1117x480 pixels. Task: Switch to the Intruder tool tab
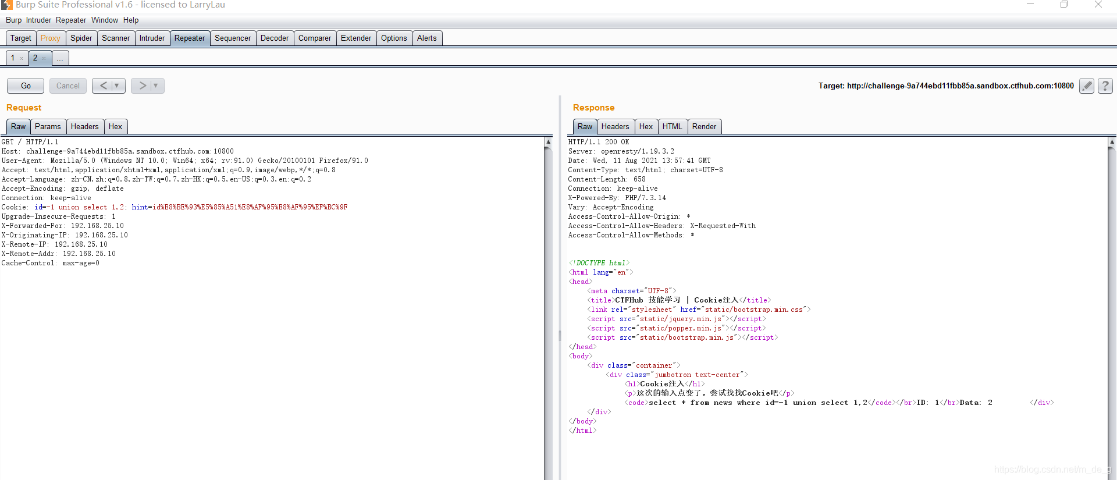coord(152,38)
